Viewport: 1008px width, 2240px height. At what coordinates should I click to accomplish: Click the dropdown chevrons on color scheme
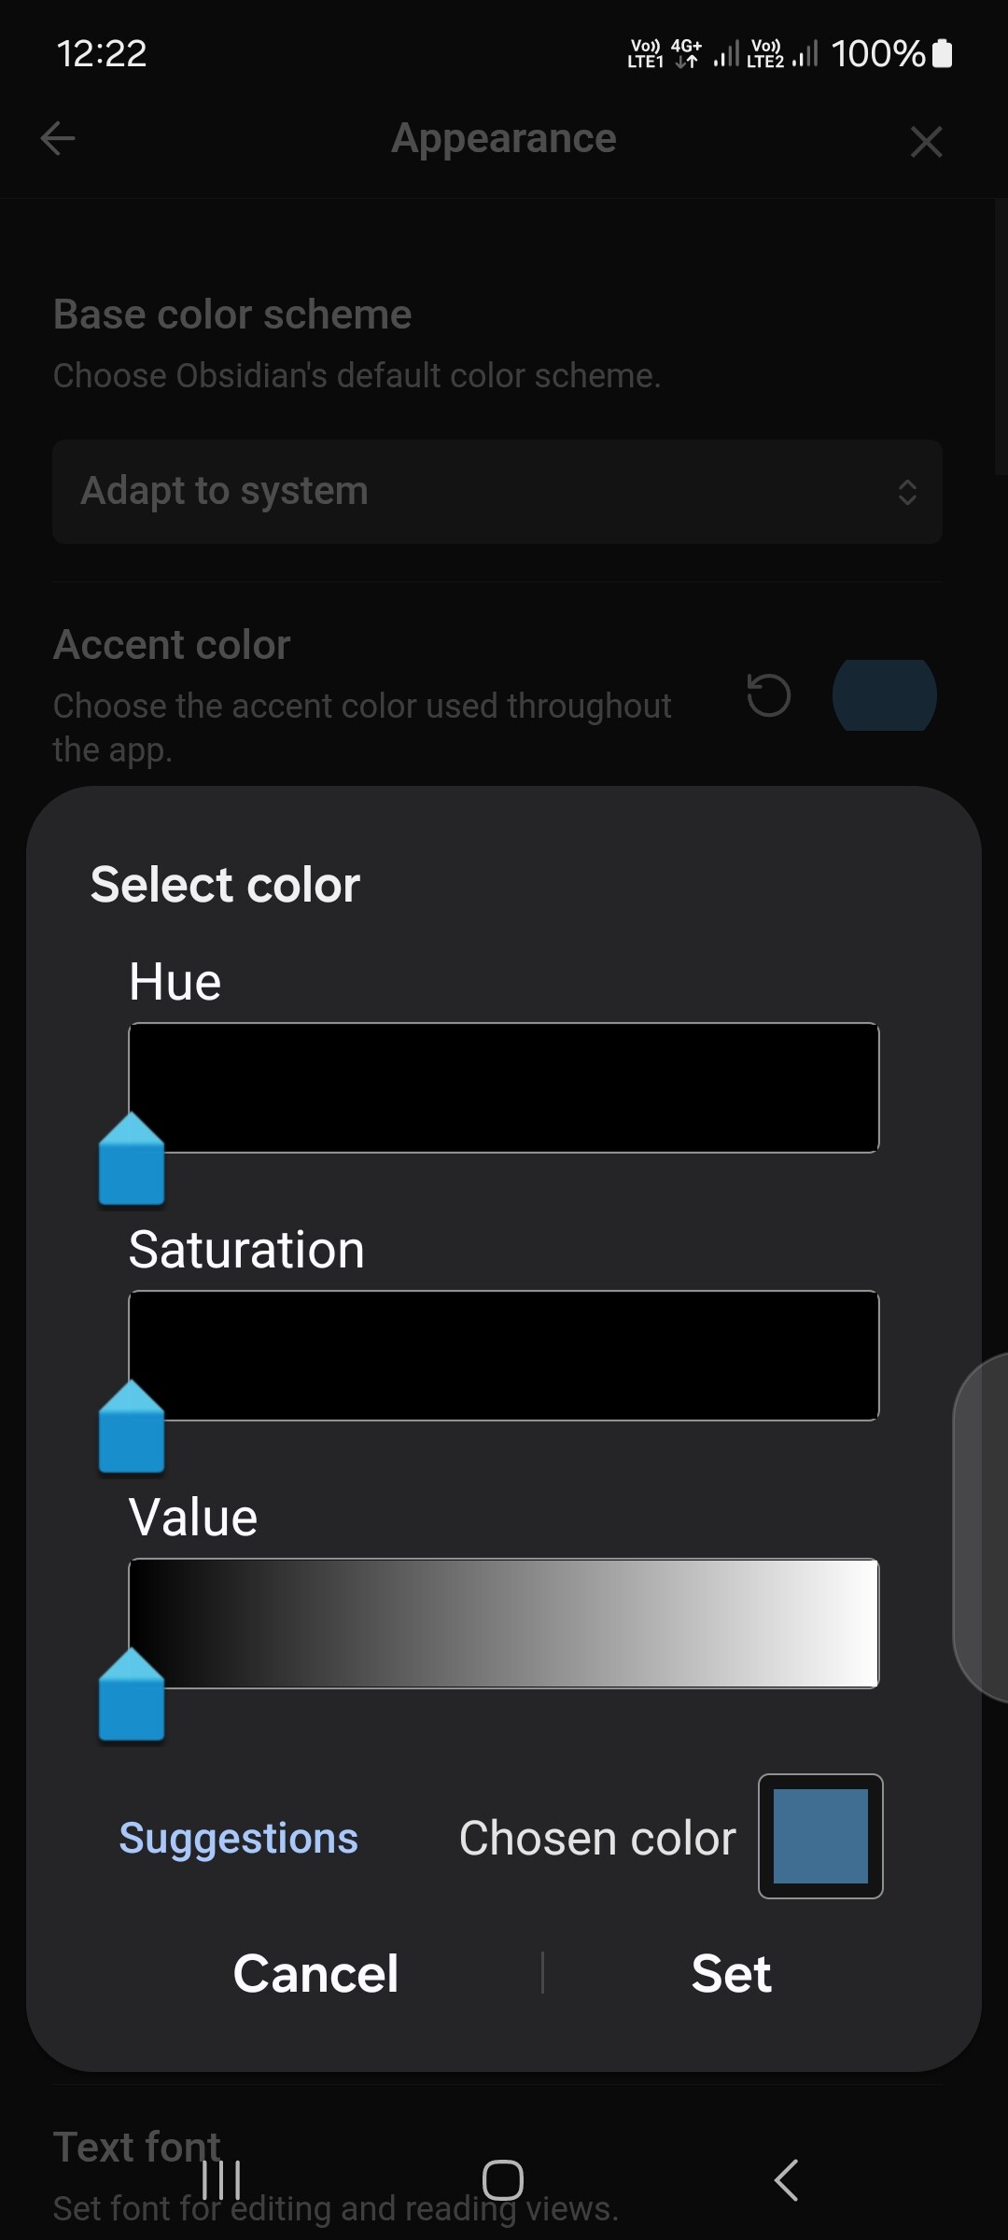[x=907, y=492]
